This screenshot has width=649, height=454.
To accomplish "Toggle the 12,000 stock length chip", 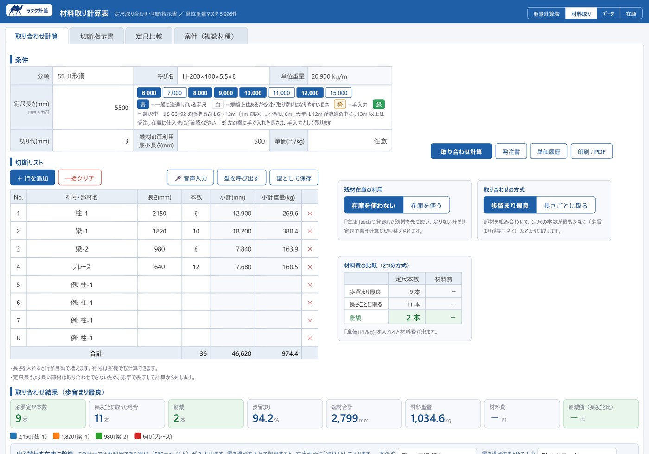I will [x=310, y=93].
